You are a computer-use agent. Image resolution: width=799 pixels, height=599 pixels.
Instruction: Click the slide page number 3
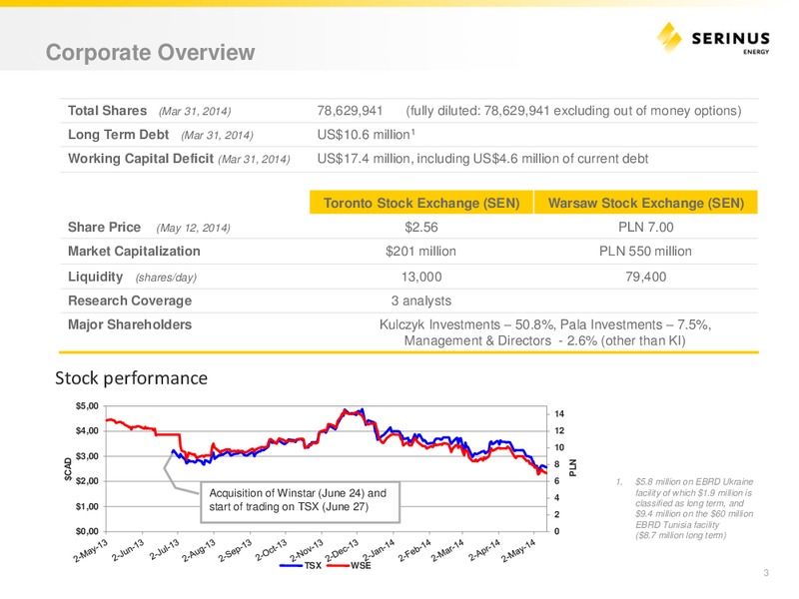coord(766,573)
